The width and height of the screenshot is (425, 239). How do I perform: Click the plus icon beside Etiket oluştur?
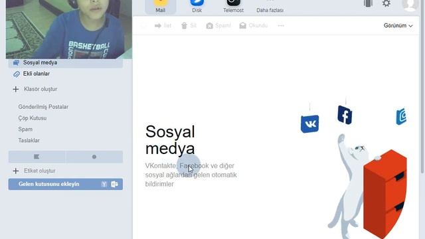pos(16,171)
